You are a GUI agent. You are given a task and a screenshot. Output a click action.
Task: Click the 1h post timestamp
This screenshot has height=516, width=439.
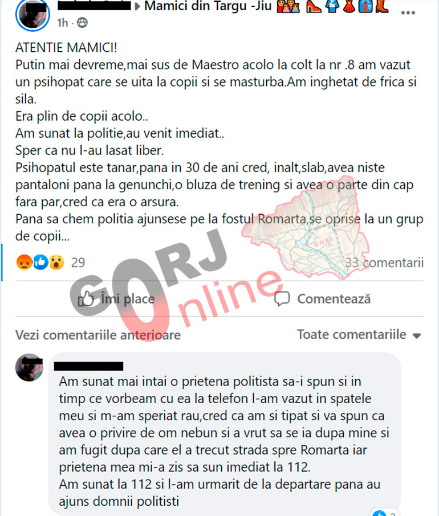(x=63, y=23)
